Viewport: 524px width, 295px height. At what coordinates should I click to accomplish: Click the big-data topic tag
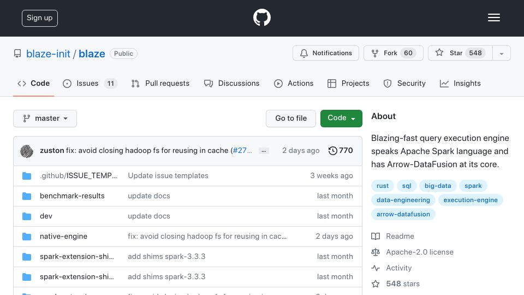tap(438, 186)
